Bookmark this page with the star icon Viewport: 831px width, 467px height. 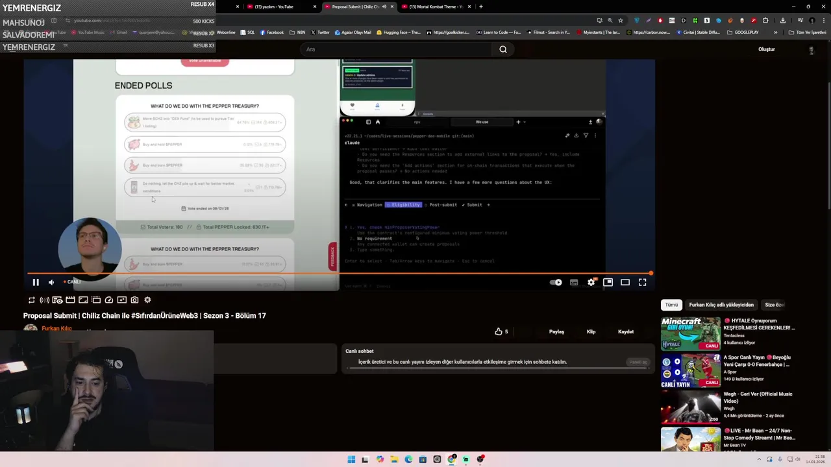pyautogui.click(x=621, y=21)
